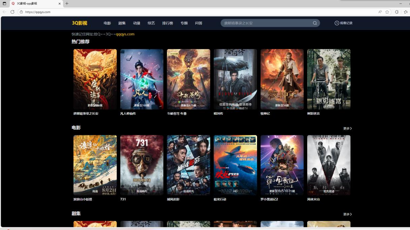
Task: Open 暗河传 poster thumbnail
Action: click(x=235, y=79)
